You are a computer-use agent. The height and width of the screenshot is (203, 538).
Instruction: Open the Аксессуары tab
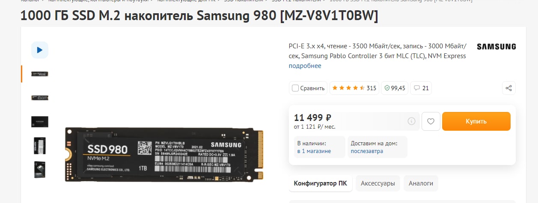coord(378,183)
